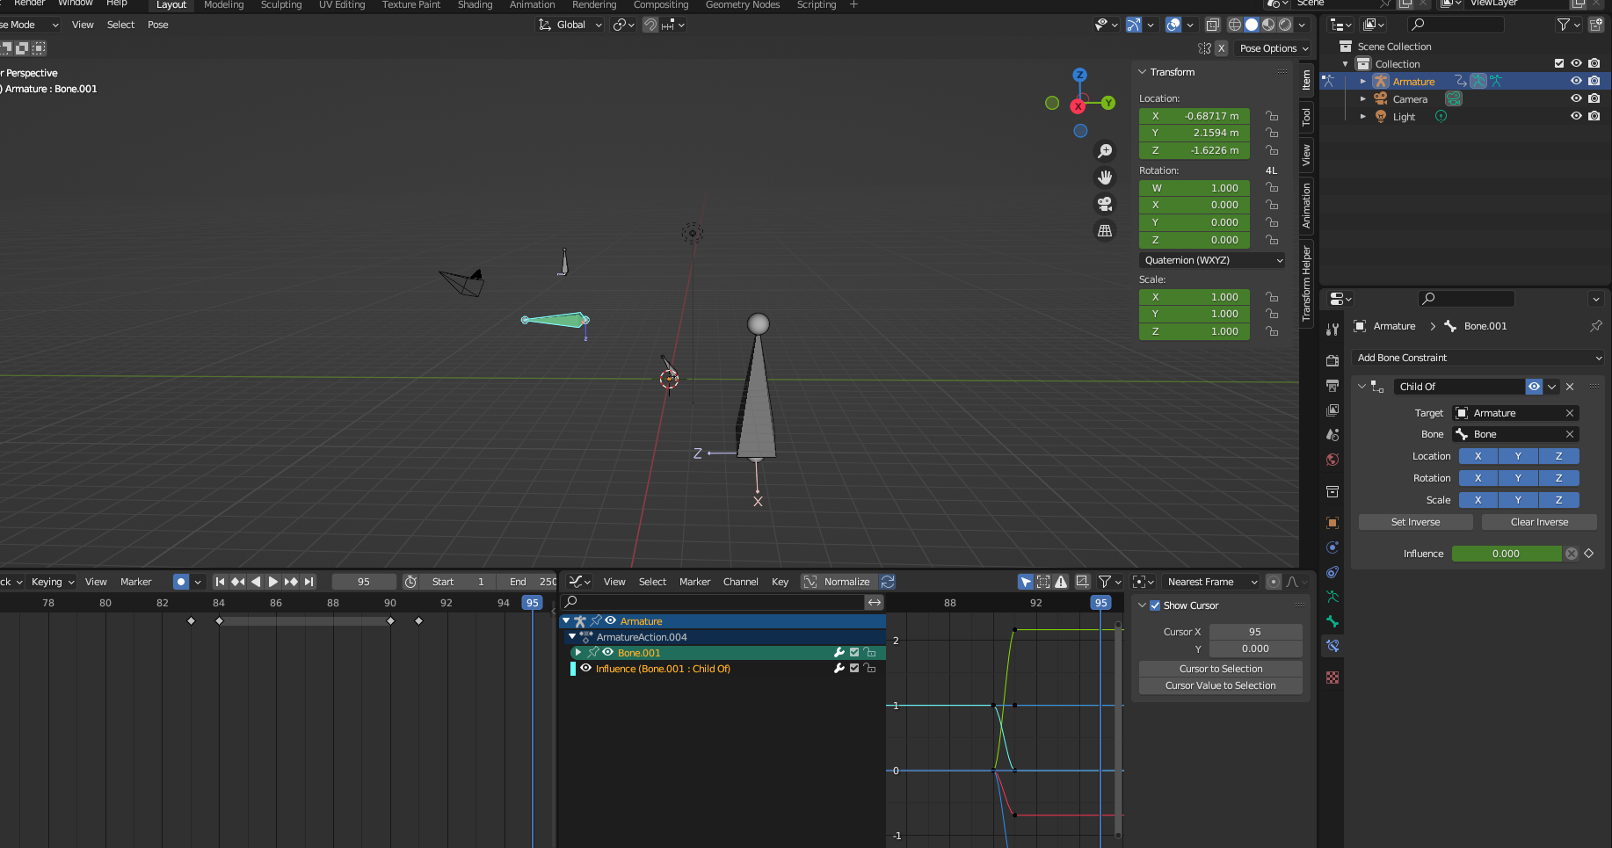The image size is (1612, 848).
Task: Open the Pose menu in viewport header
Action: (158, 25)
